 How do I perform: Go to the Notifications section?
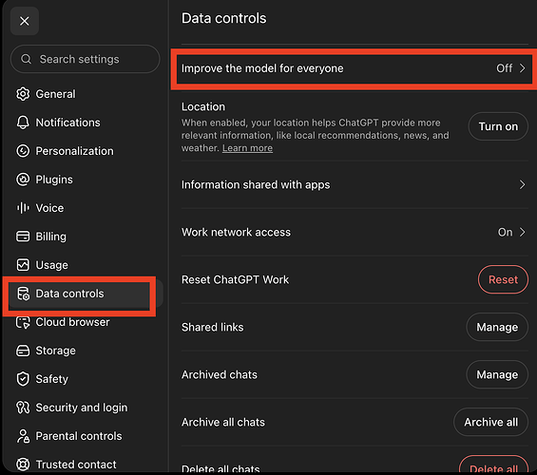point(67,123)
